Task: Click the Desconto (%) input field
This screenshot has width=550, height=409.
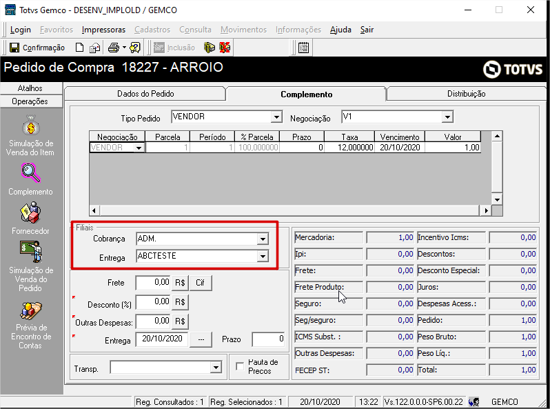Action: click(153, 301)
